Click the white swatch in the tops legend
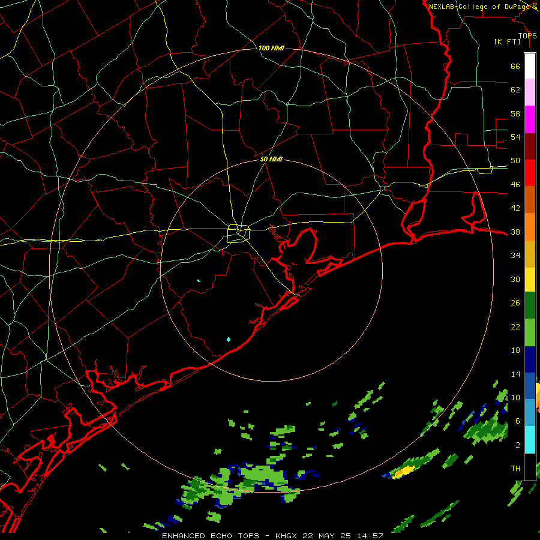Image resolution: width=540 pixels, height=540 pixels. click(530, 66)
